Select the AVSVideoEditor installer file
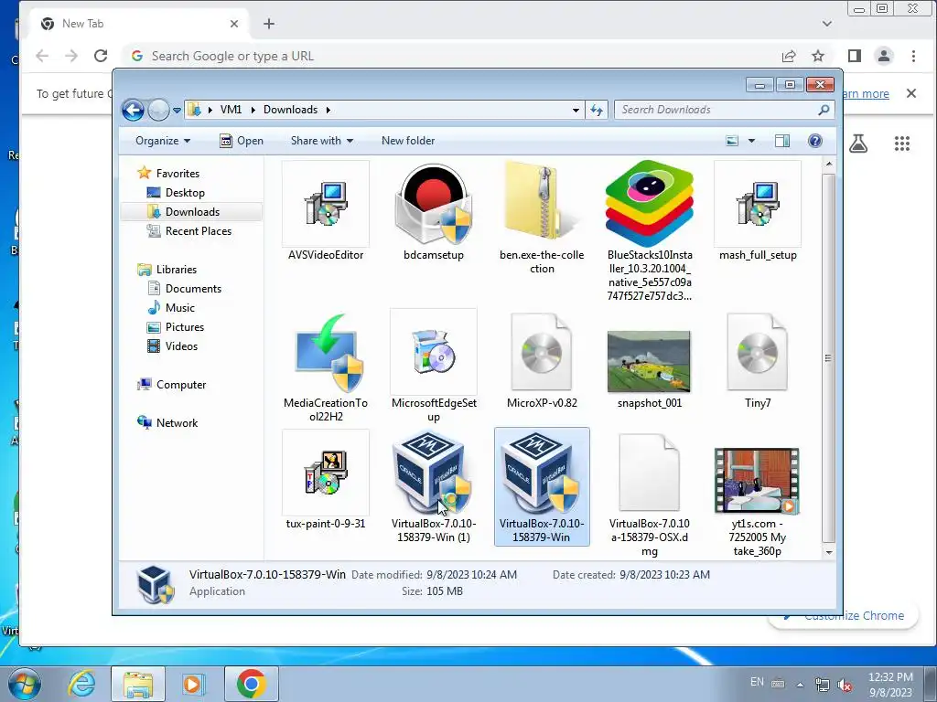Screen dimensions: 937x702 [326, 212]
